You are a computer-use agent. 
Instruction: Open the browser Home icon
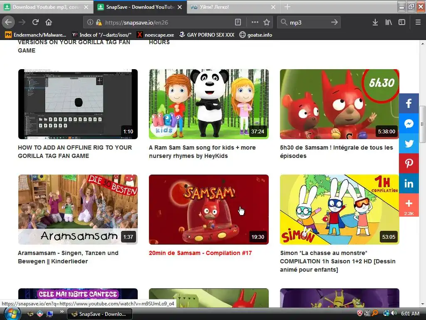click(x=49, y=22)
